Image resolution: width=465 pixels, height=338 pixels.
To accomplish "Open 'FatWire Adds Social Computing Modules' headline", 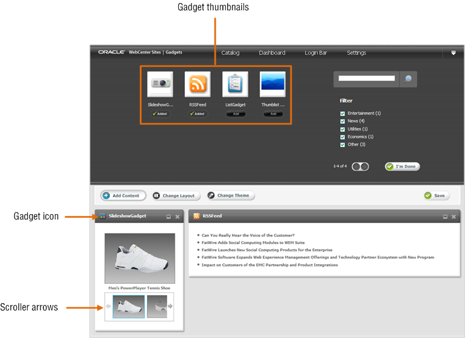I will point(253,242).
